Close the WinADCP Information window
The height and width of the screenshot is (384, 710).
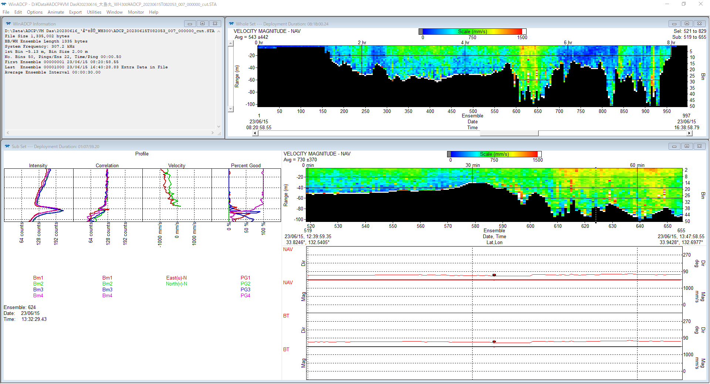pos(215,24)
